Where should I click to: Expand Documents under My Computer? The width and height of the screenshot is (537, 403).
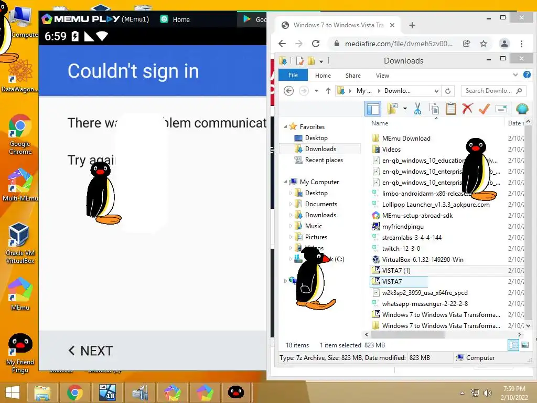[291, 204]
